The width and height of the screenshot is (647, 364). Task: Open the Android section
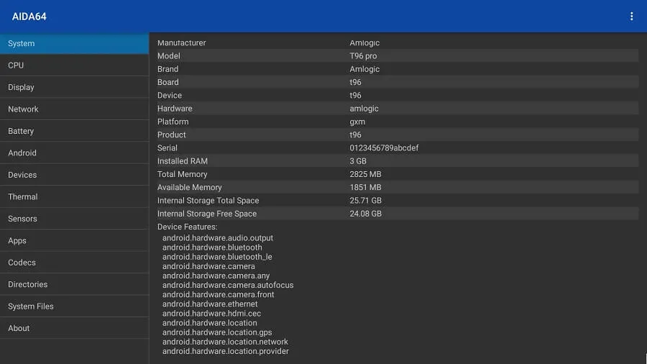click(74, 153)
